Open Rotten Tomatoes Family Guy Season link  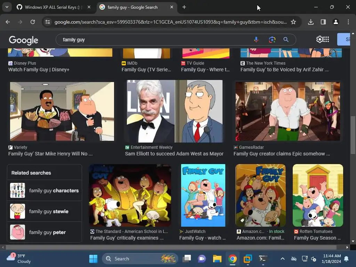317,238
